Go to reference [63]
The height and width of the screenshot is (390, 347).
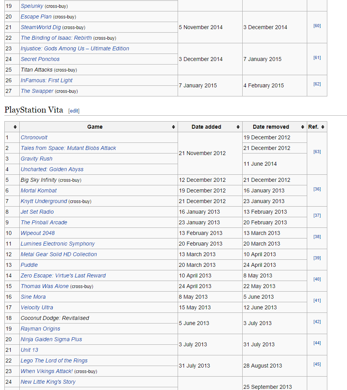point(317,152)
